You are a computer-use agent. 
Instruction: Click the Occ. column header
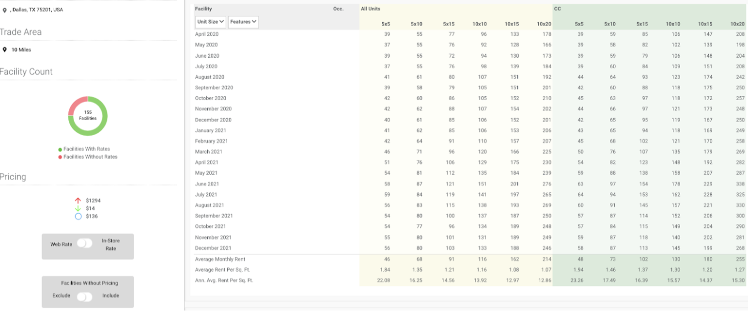click(x=338, y=9)
